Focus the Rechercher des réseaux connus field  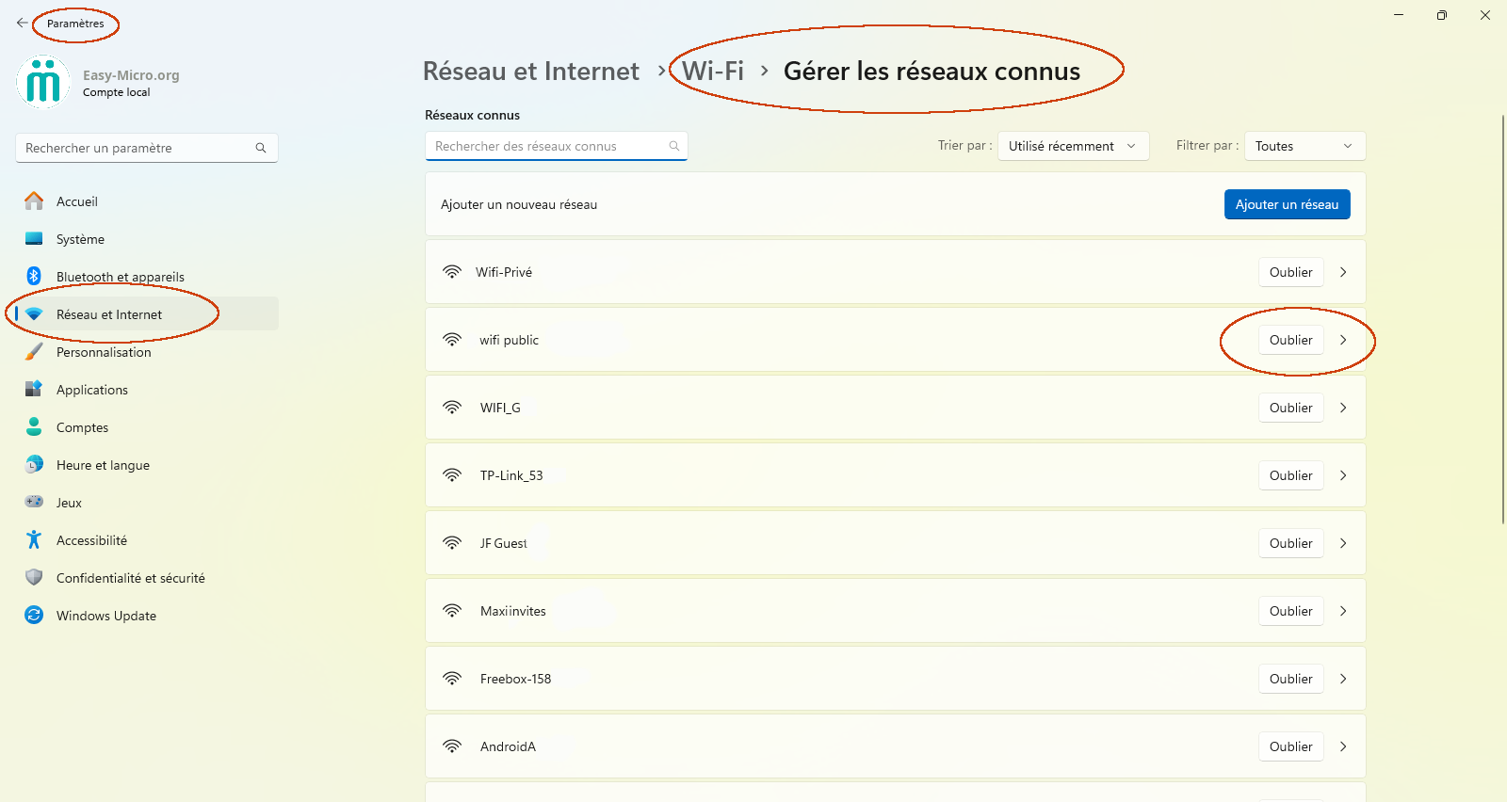(557, 146)
